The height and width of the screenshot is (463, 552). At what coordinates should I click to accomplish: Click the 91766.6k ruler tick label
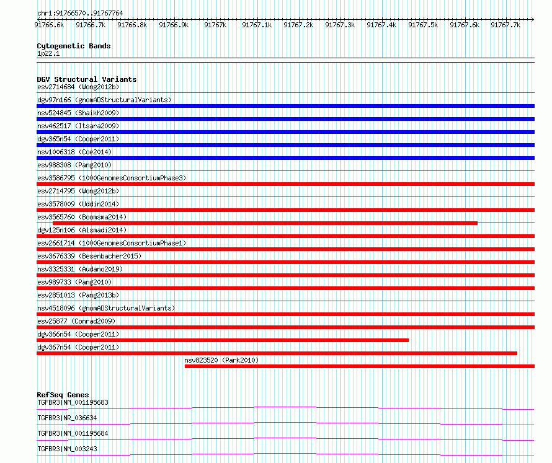coord(49,25)
